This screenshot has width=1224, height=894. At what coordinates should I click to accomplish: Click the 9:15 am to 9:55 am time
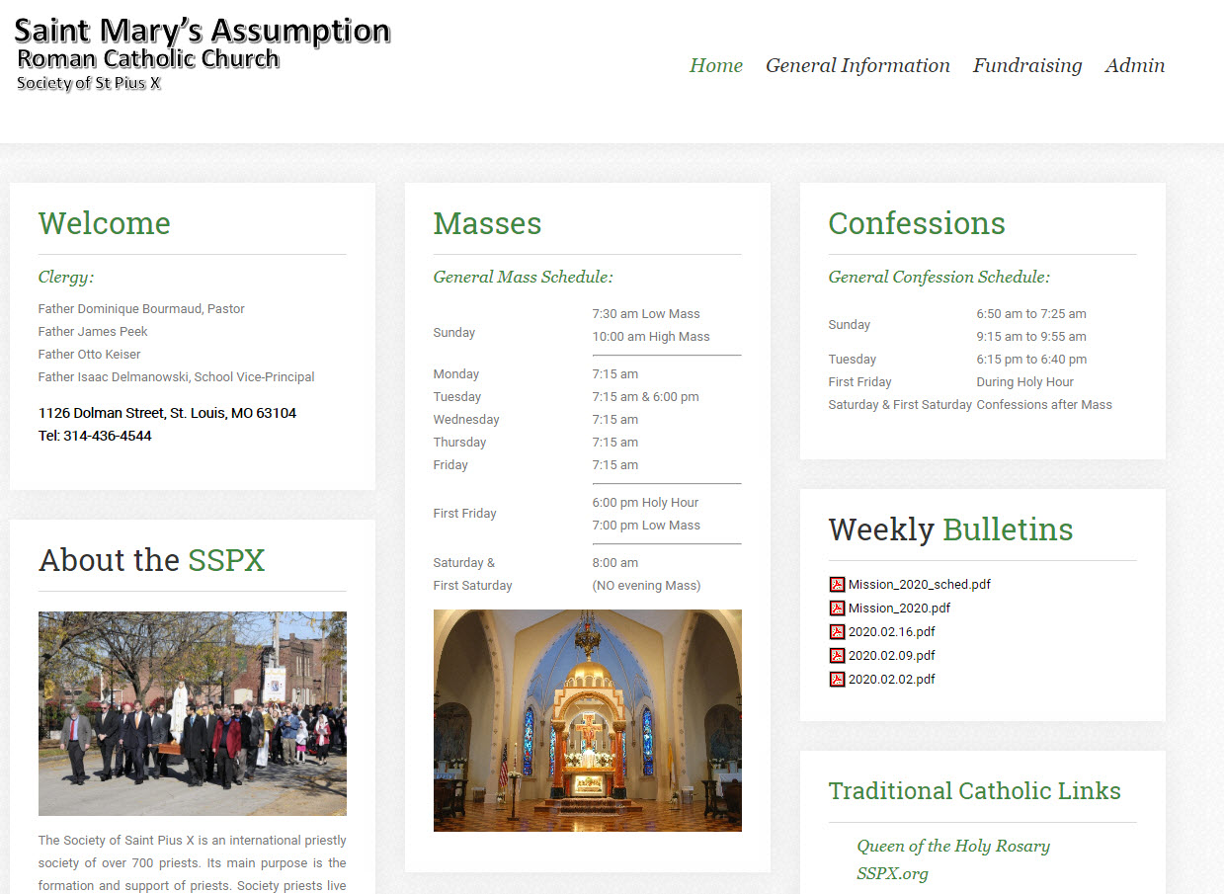pyautogui.click(x=1031, y=337)
